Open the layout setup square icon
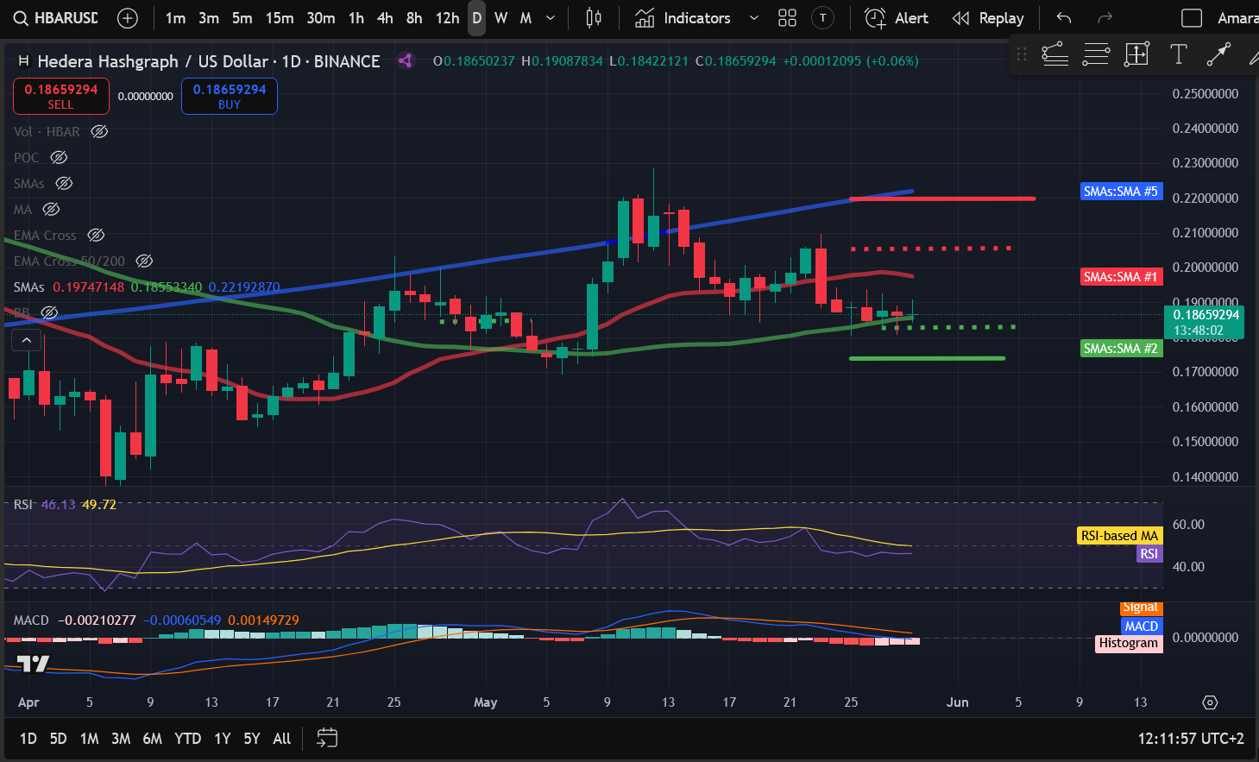 [x=1191, y=18]
